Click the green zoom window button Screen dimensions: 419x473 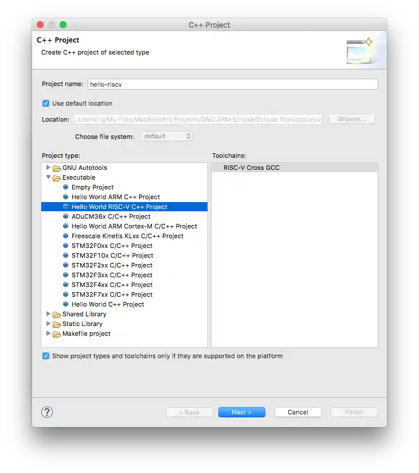tap(63, 25)
